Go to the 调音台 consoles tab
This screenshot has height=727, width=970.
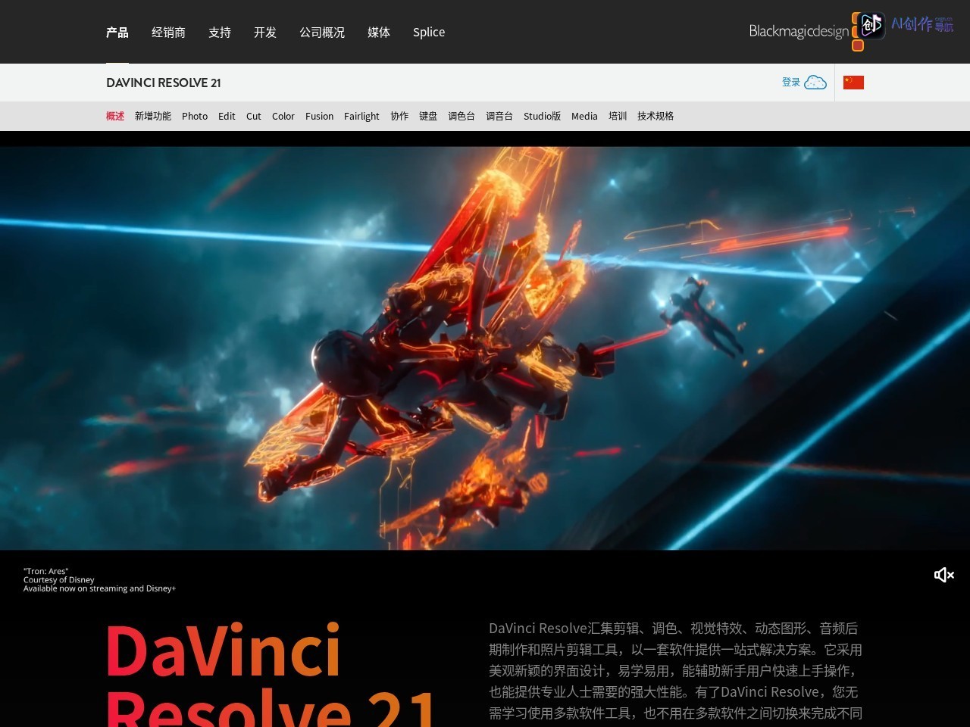499,116
